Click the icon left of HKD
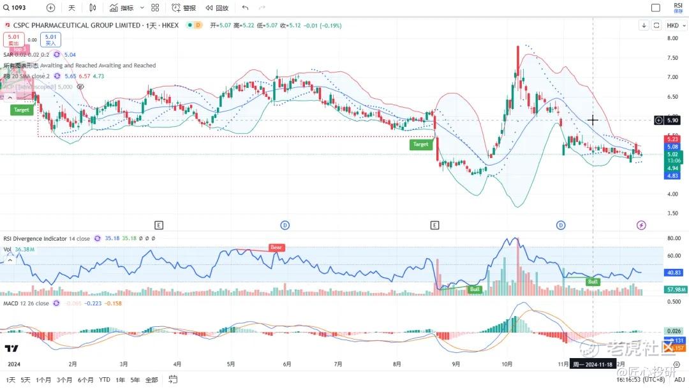This screenshot has height=388, width=689. 656,25
